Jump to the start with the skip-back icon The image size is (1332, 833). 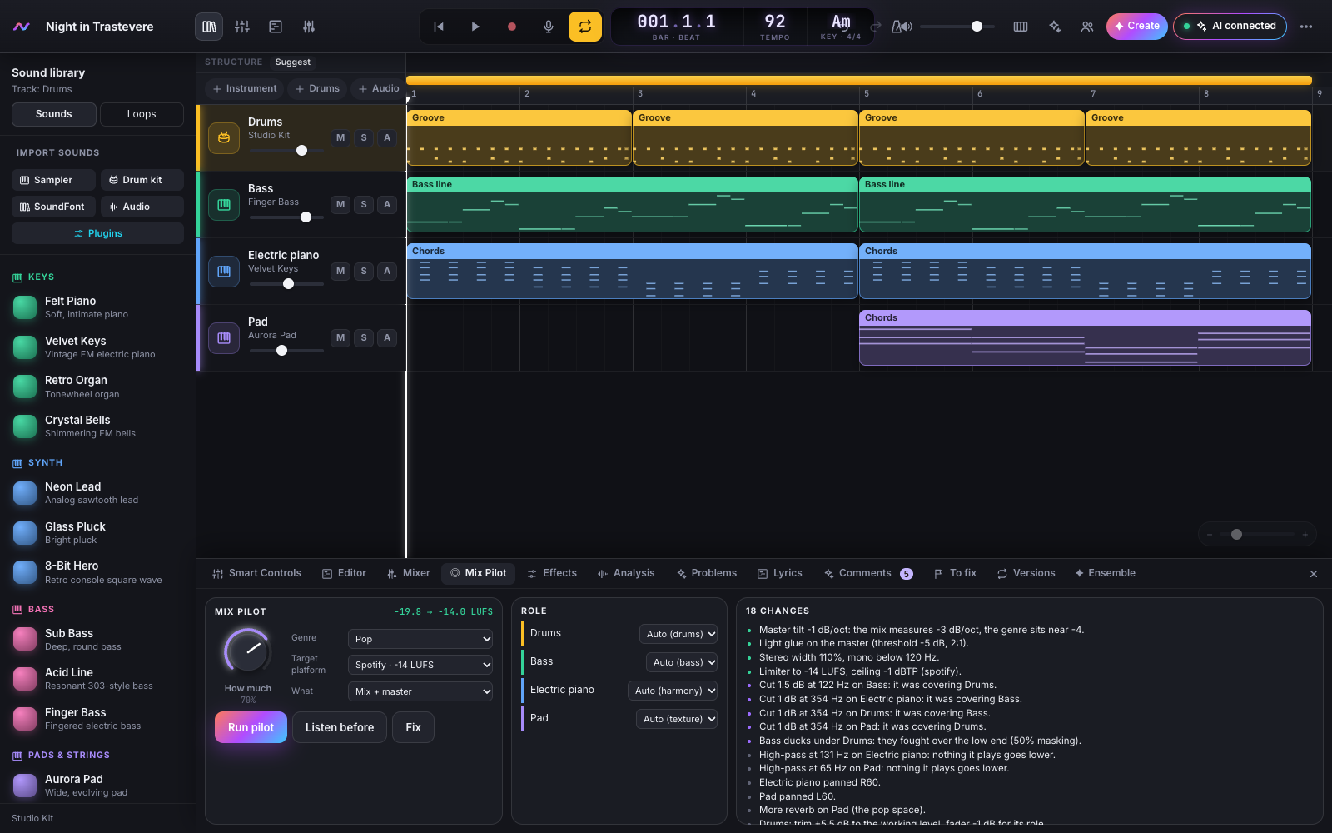click(x=439, y=27)
